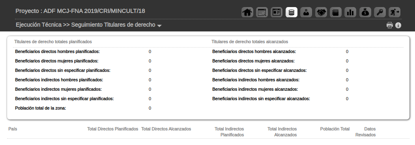The height and width of the screenshot is (145, 415).
Task: Open the page layout window icon
Action: (277, 13)
